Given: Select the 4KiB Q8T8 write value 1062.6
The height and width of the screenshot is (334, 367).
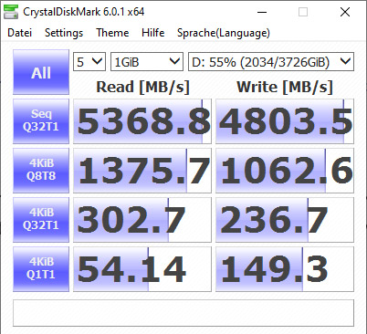Looking at the screenshot, I should click(x=285, y=171).
